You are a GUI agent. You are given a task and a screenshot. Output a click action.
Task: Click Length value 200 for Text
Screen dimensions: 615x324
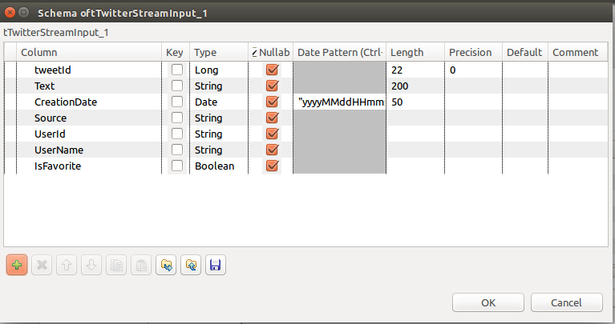click(415, 86)
